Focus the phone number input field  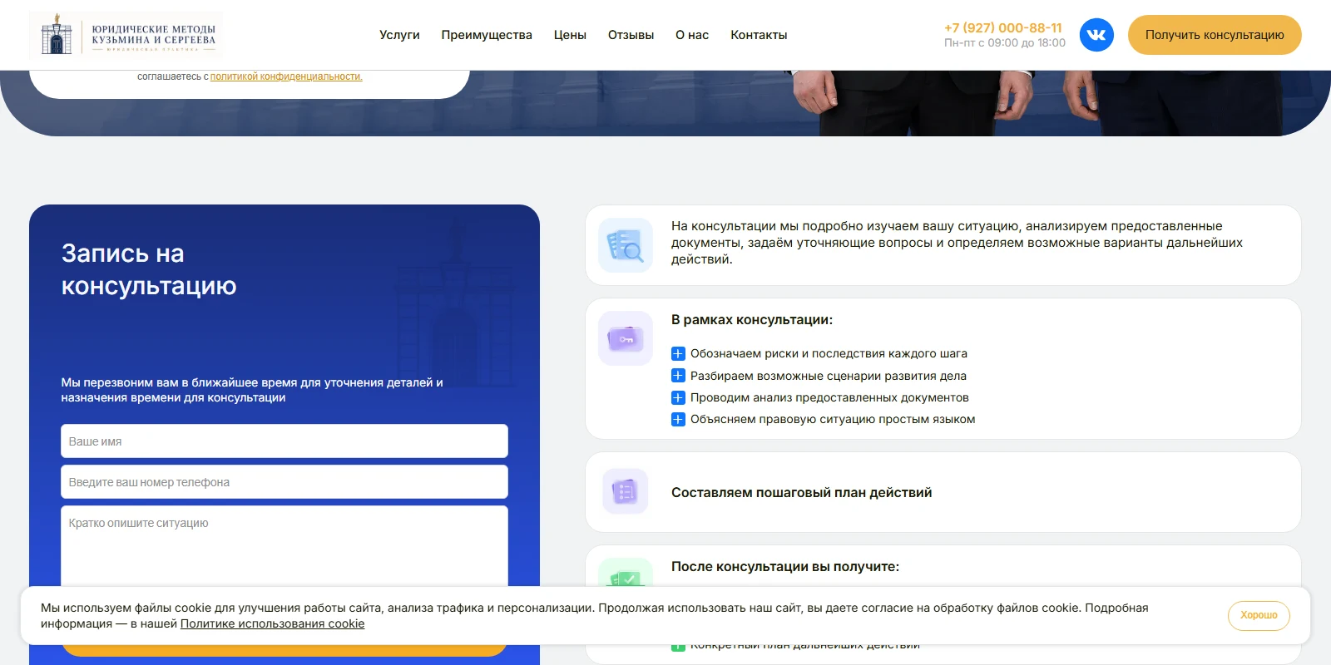tap(285, 482)
